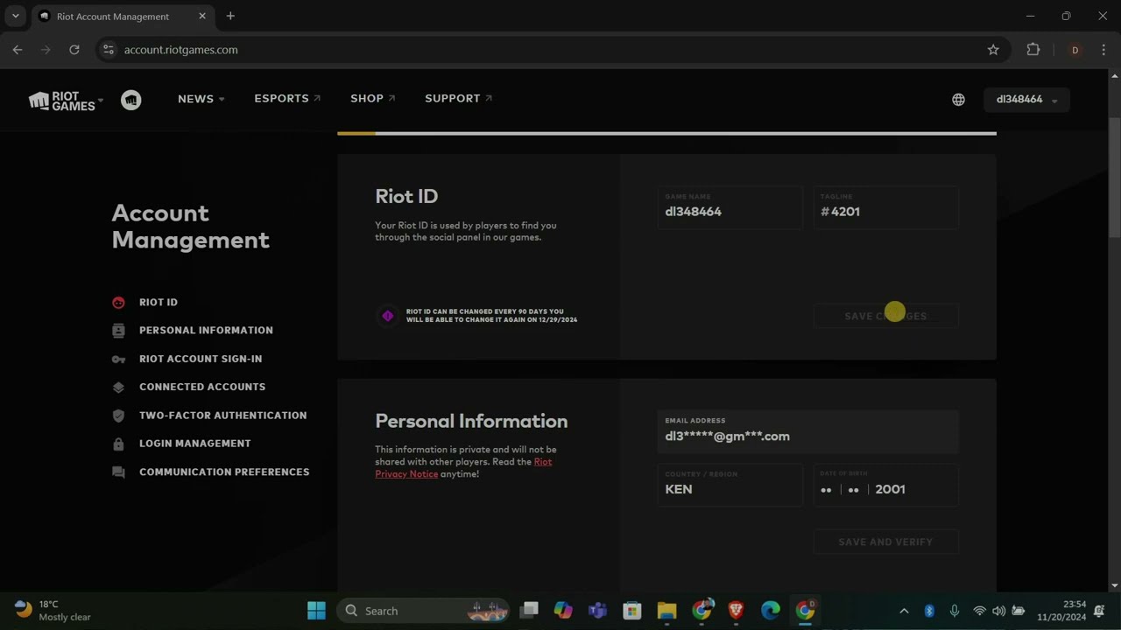Click the site information icon in address bar
Viewport: 1121px width, 630px height.
tap(108, 50)
